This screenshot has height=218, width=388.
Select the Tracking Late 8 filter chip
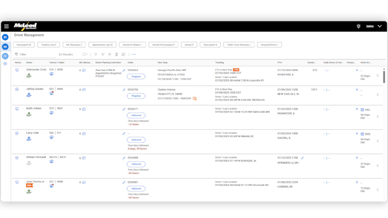48,45
